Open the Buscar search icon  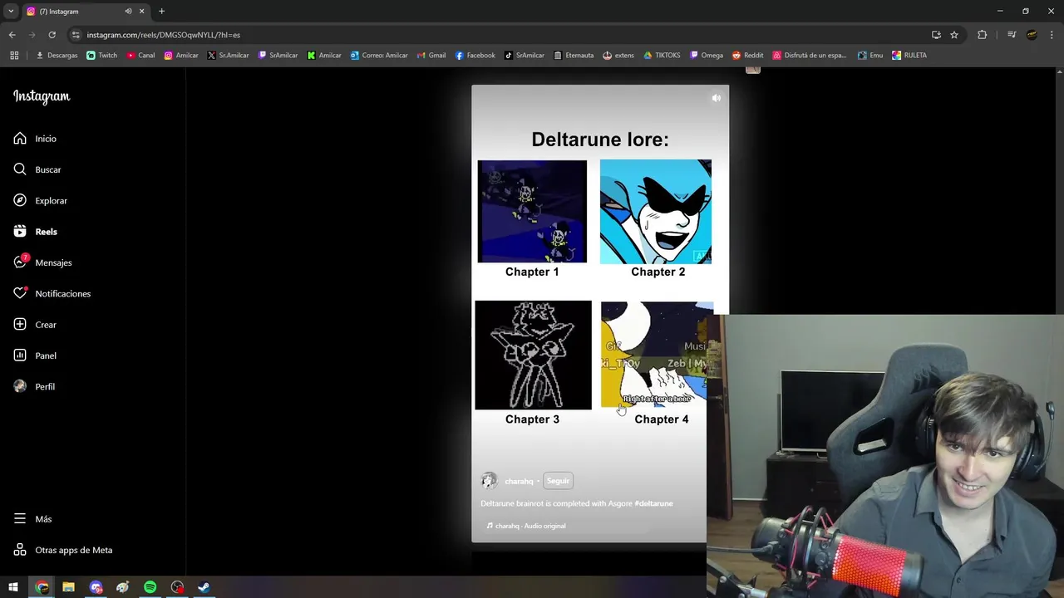tap(20, 169)
